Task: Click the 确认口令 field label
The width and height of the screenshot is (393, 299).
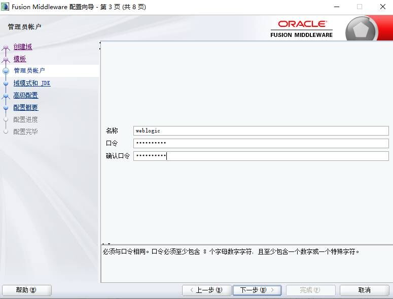Action: click(118, 156)
